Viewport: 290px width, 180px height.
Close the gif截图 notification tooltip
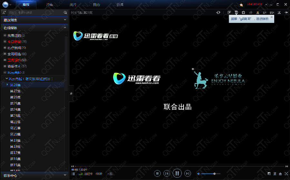pos(272,17)
